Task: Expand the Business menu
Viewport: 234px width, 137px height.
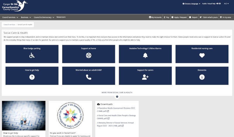Action: (x=26, y=17)
